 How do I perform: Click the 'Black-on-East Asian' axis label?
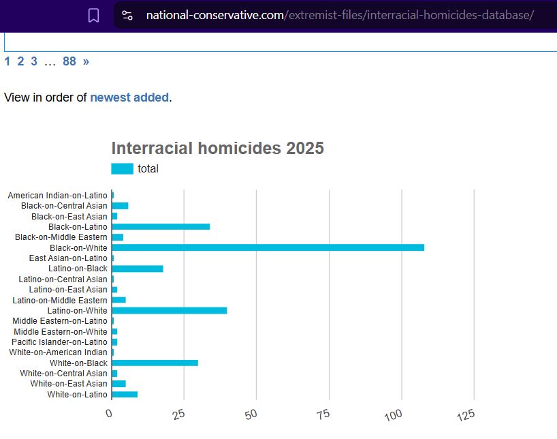click(69, 216)
